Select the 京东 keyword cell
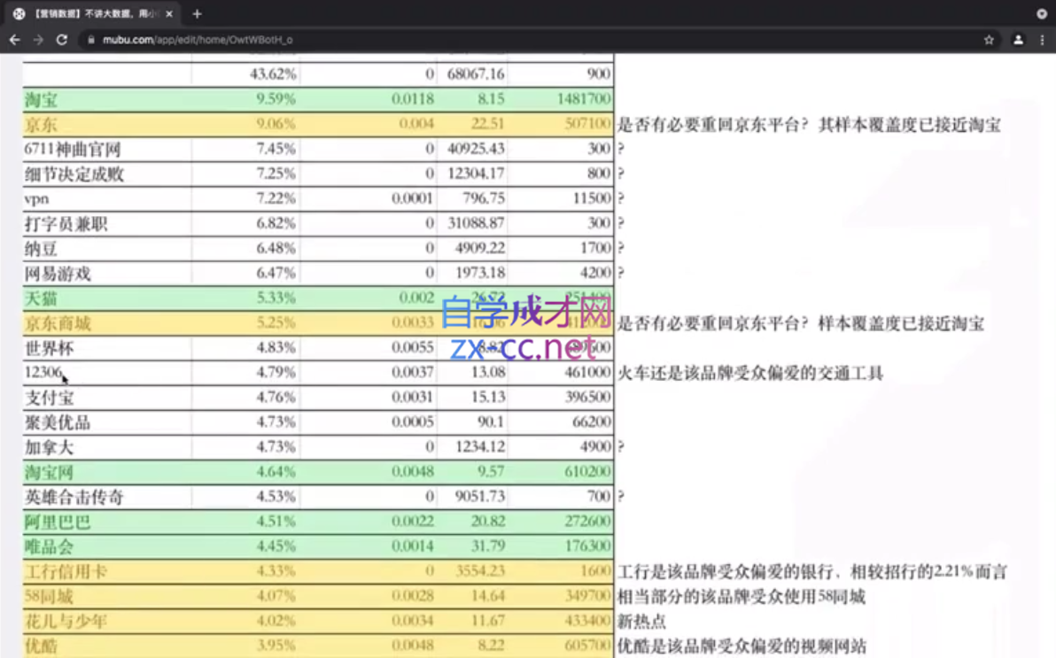The width and height of the screenshot is (1056, 658). tap(106, 125)
